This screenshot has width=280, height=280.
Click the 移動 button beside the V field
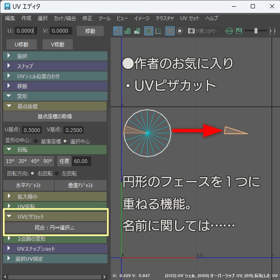click(x=90, y=31)
